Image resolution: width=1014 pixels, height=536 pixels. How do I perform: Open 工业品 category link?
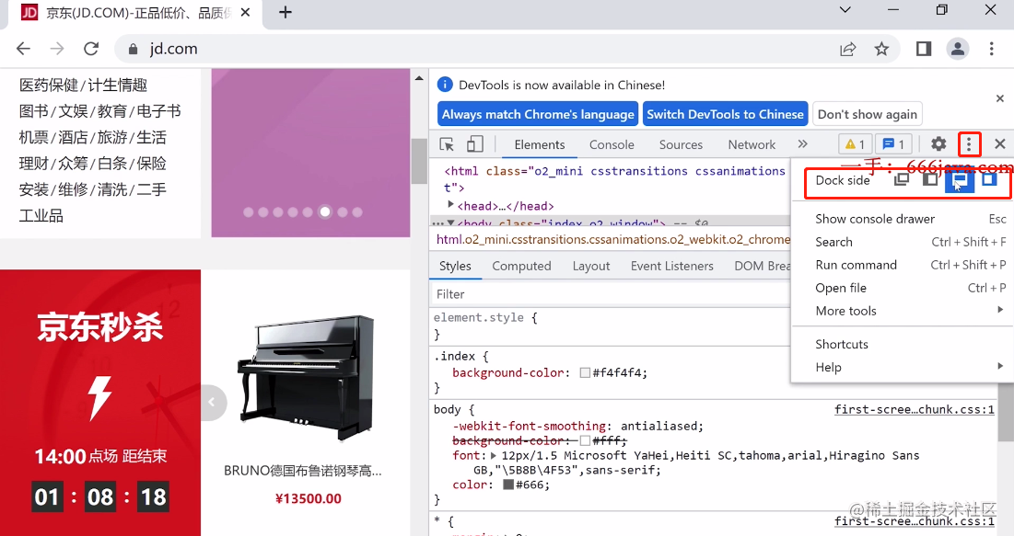41,216
